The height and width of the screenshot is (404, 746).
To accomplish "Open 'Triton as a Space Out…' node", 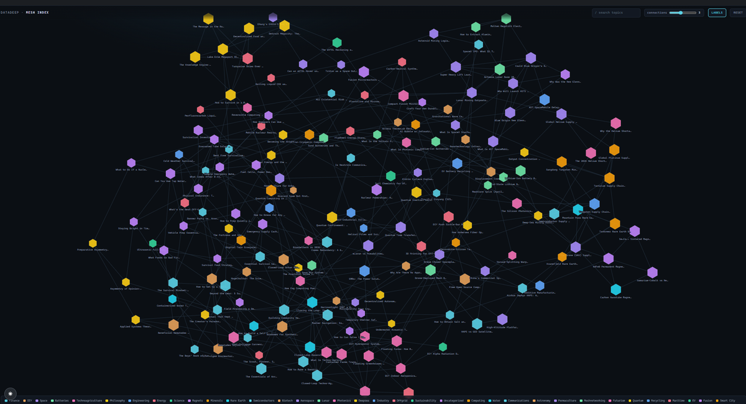I will tap(341, 65).
